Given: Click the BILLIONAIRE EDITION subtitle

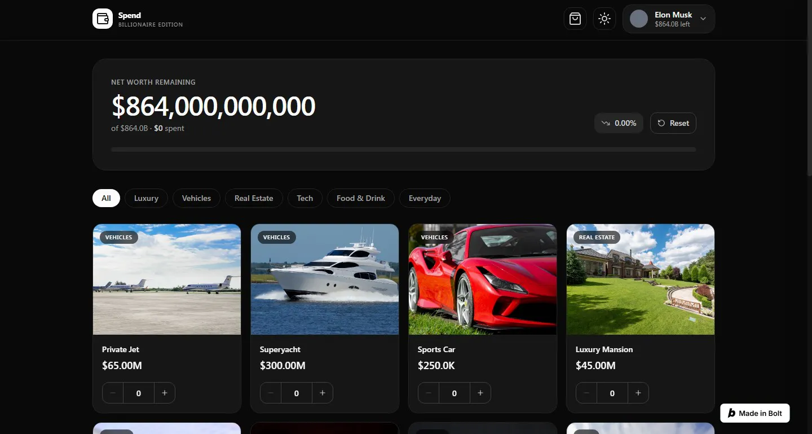Looking at the screenshot, I should (x=151, y=25).
